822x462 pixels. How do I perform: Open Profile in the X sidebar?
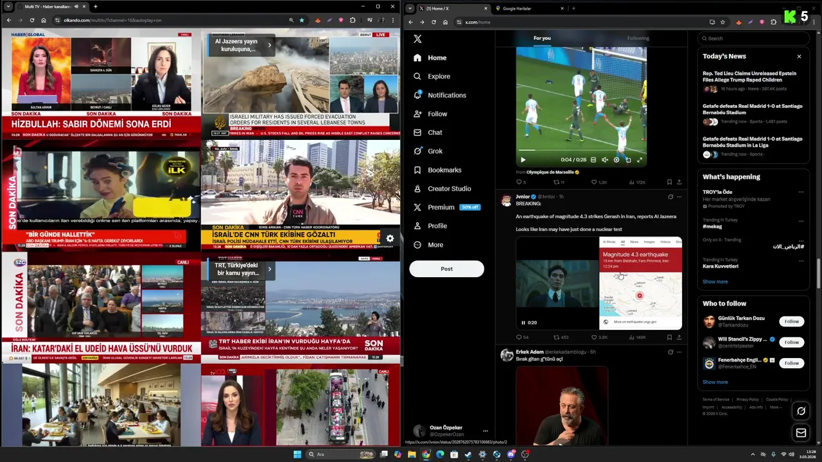coord(430,226)
